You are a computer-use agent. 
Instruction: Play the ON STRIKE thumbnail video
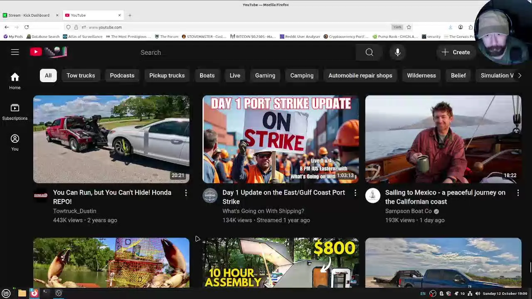[x=281, y=140]
